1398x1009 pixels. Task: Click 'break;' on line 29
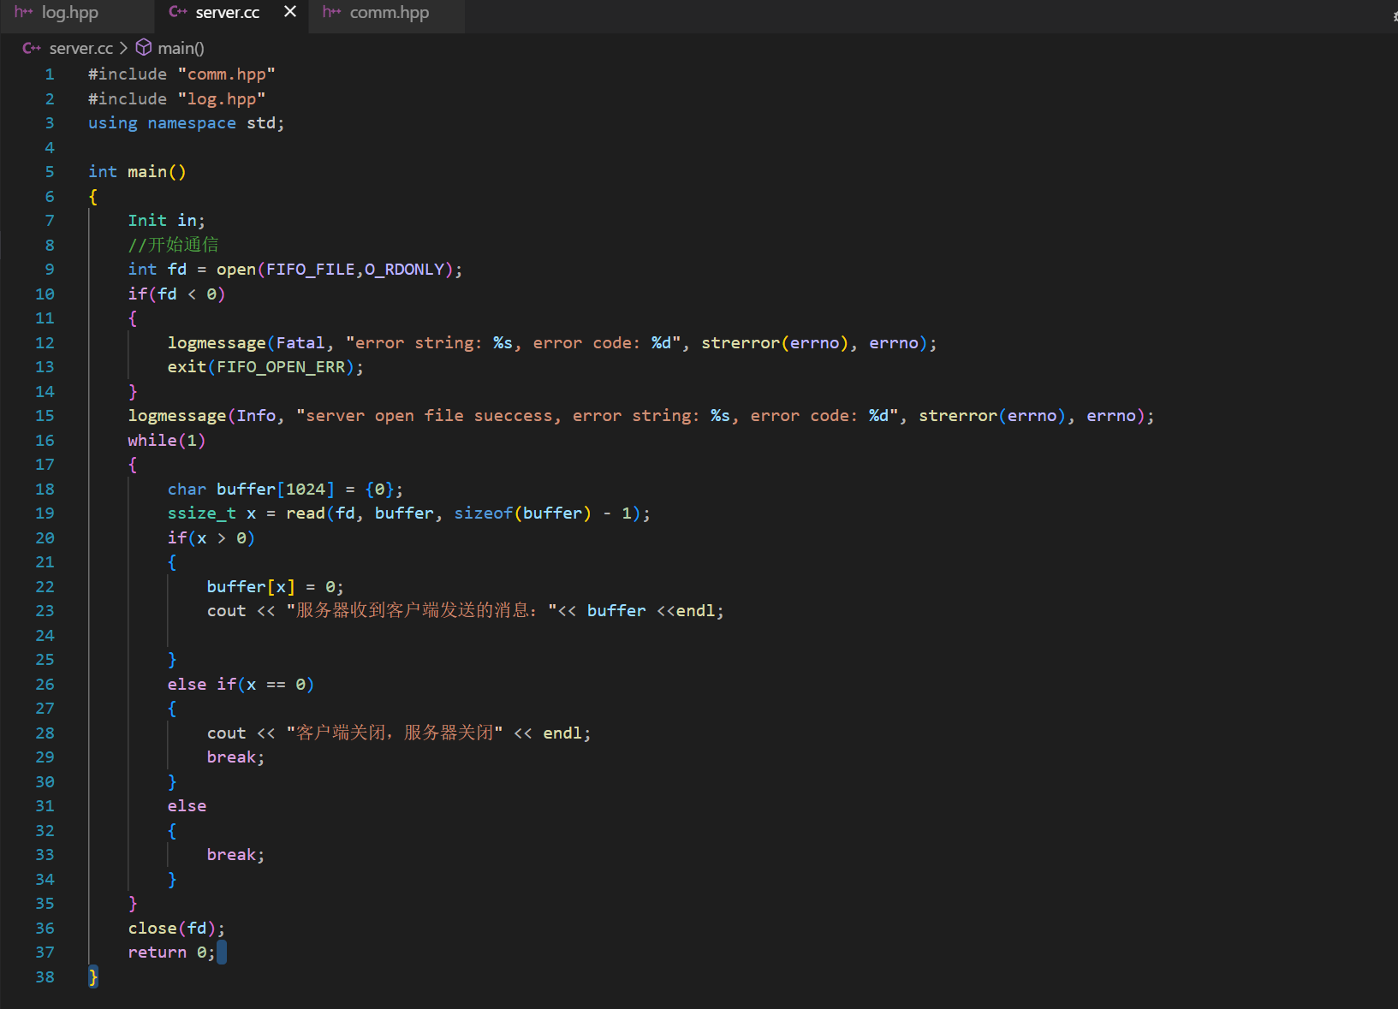click(x=236, y=757)
